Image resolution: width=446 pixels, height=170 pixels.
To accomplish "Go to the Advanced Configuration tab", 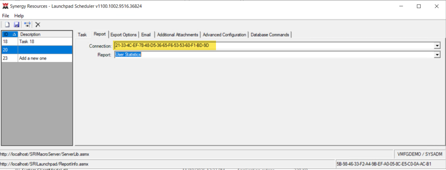I will coord(224,35).
